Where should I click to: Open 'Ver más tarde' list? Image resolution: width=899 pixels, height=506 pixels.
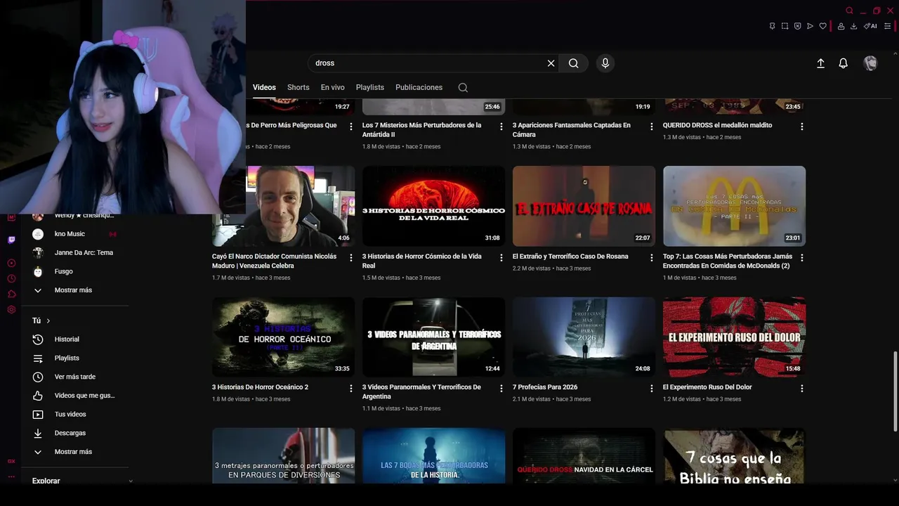pyautogui.click(x=74, y=377)
